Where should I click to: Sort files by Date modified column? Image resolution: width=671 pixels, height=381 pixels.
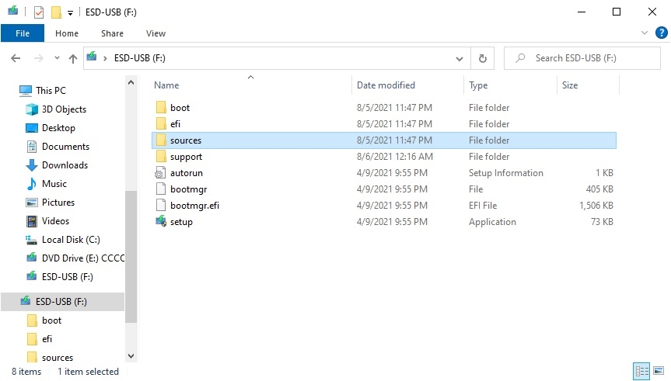pos(386,85)
